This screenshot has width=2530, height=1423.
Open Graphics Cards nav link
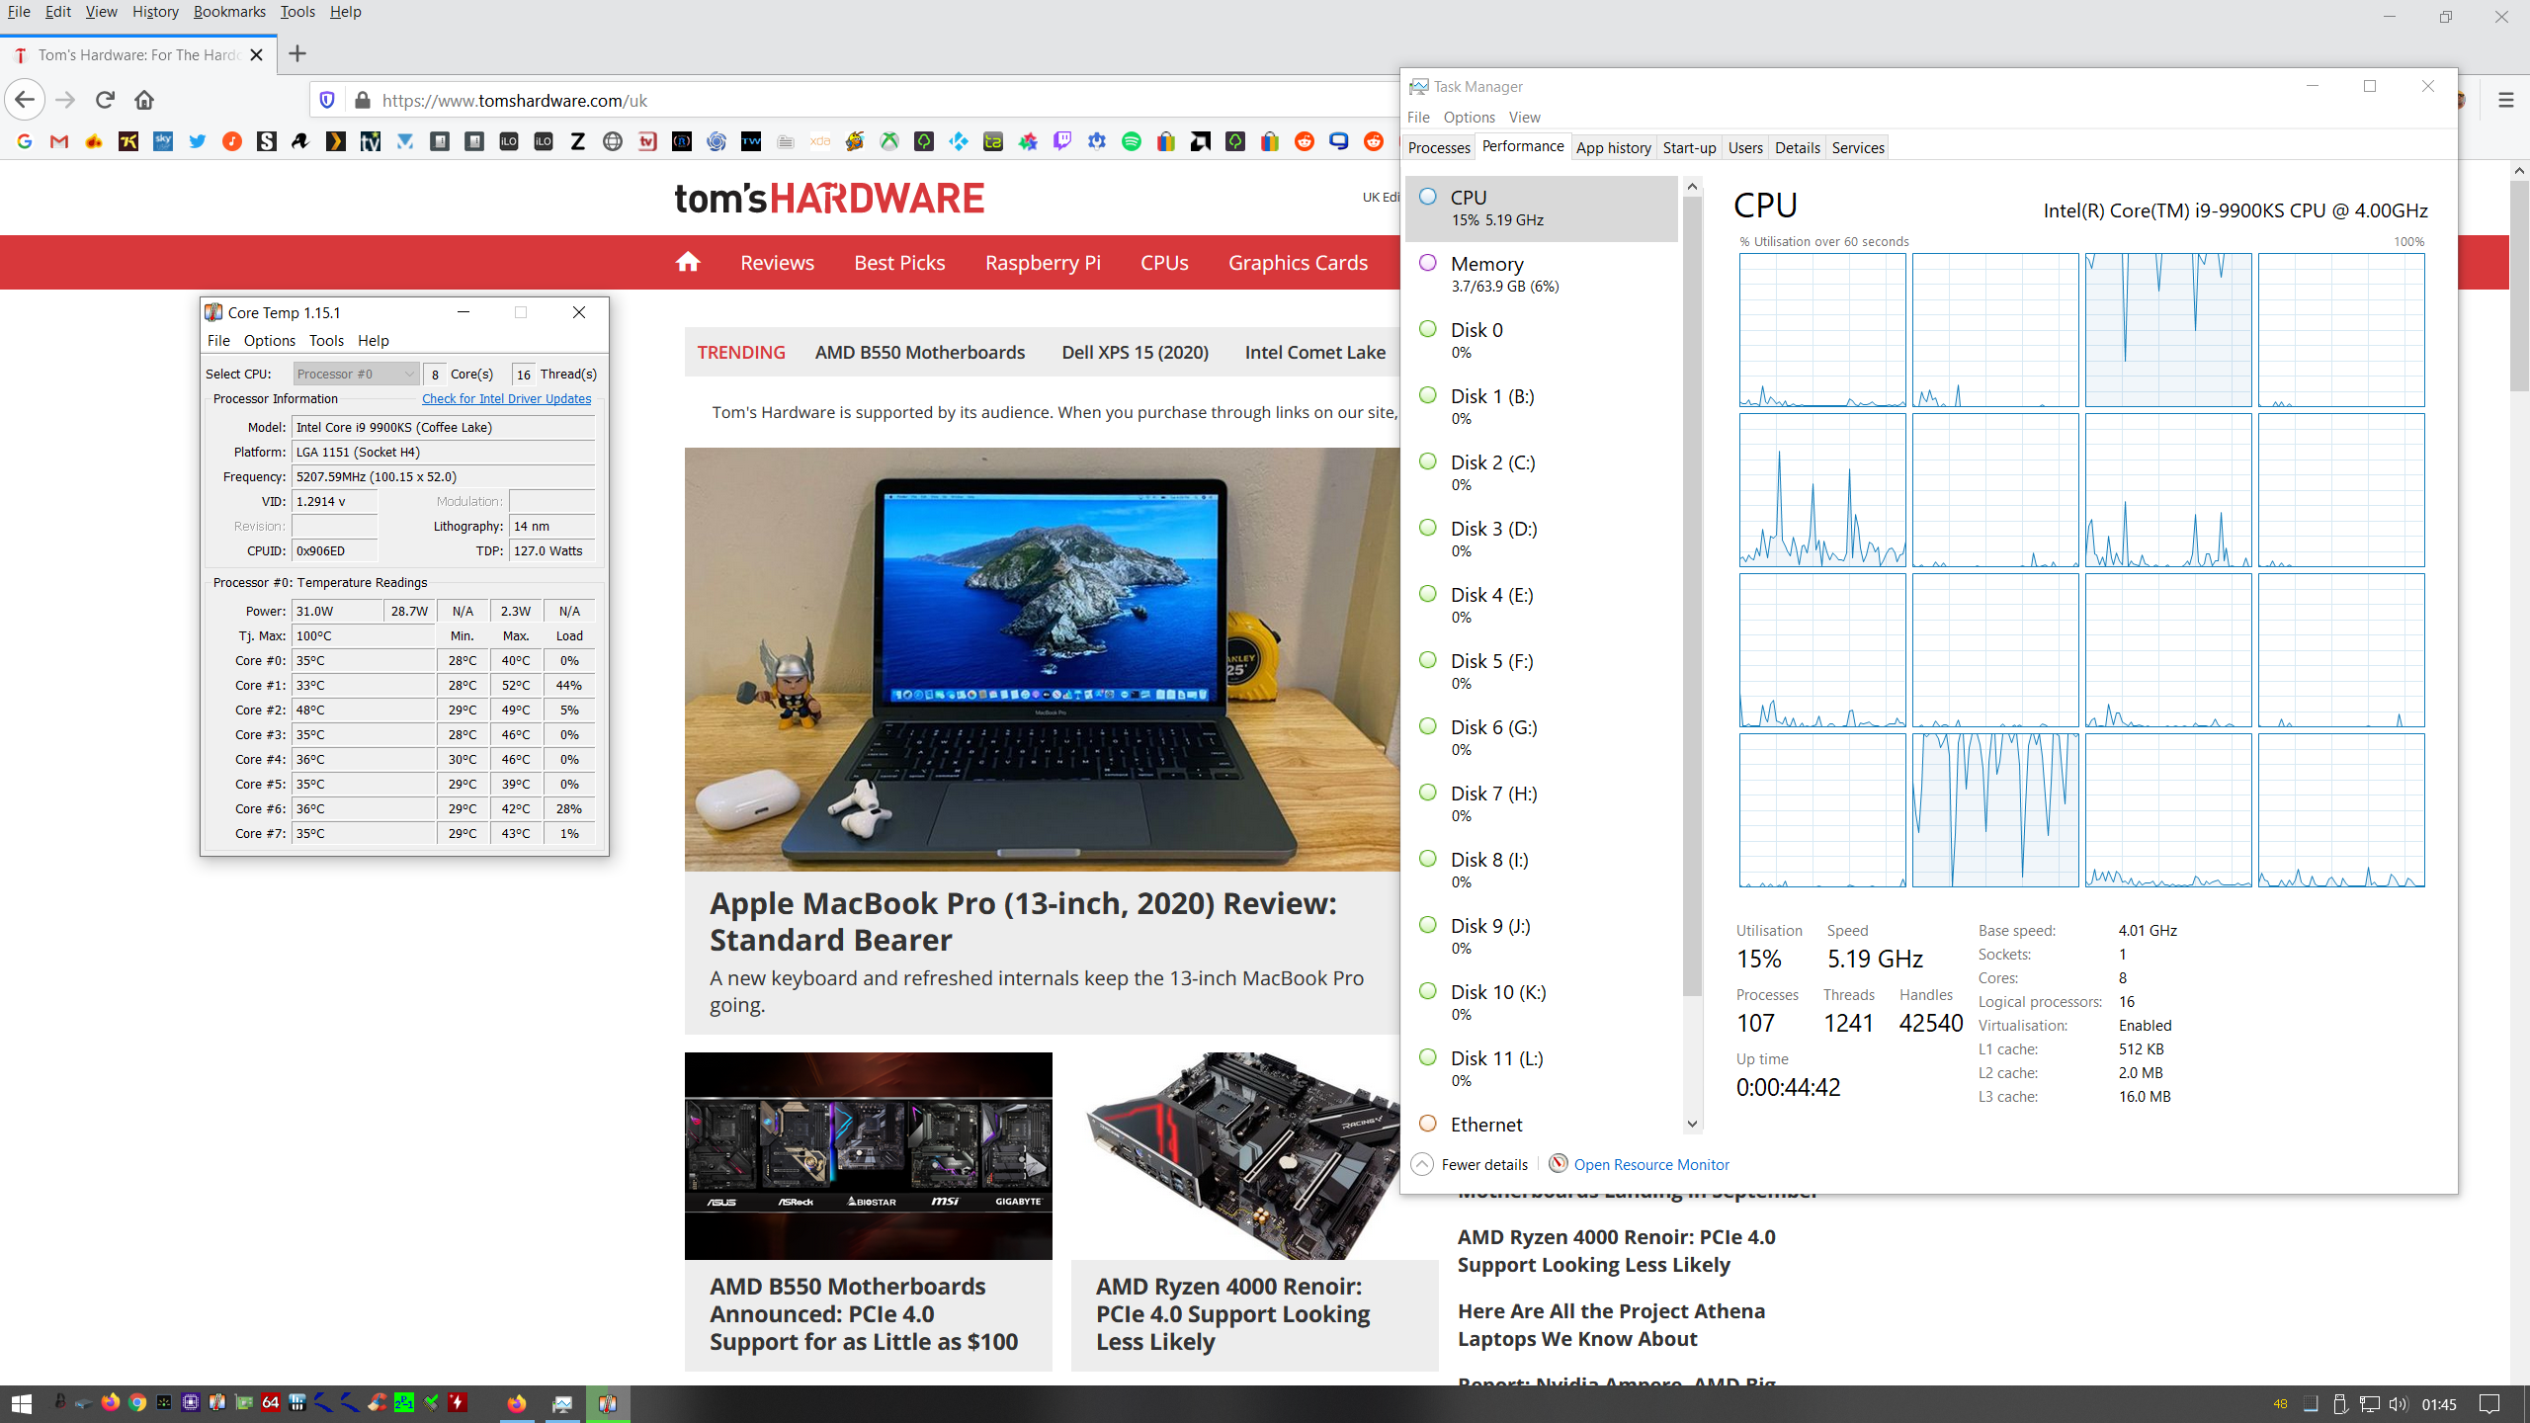(x=1298, y=262)
